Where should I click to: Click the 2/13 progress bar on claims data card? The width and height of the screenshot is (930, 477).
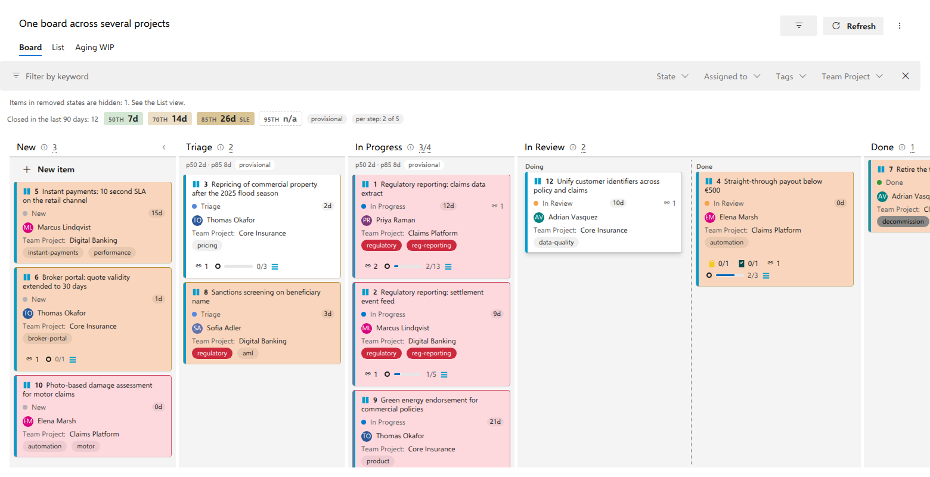click(408, 267)
